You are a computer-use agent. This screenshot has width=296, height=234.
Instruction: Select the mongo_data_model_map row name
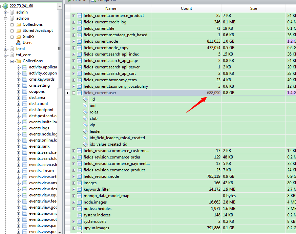point(106,196)
